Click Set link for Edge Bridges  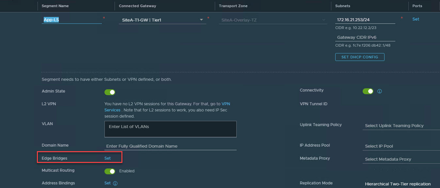107,158
